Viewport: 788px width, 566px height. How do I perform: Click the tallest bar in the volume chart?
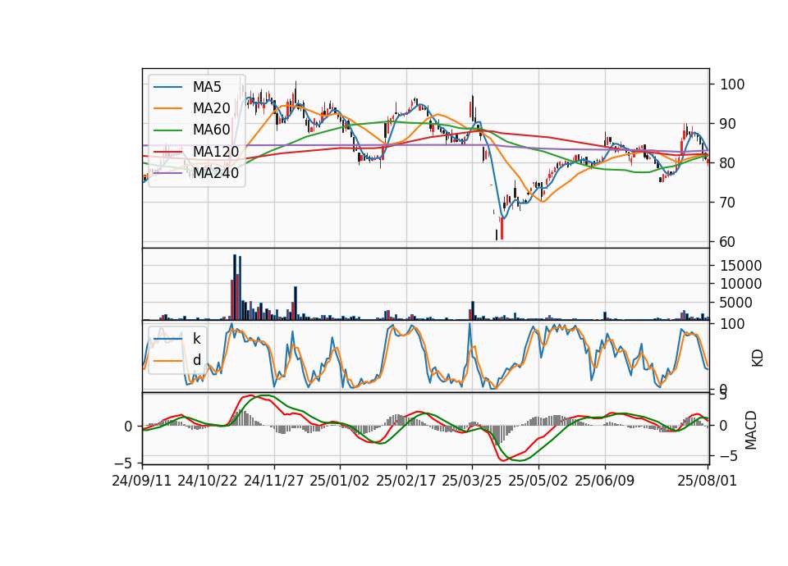(x=235, y=287)
